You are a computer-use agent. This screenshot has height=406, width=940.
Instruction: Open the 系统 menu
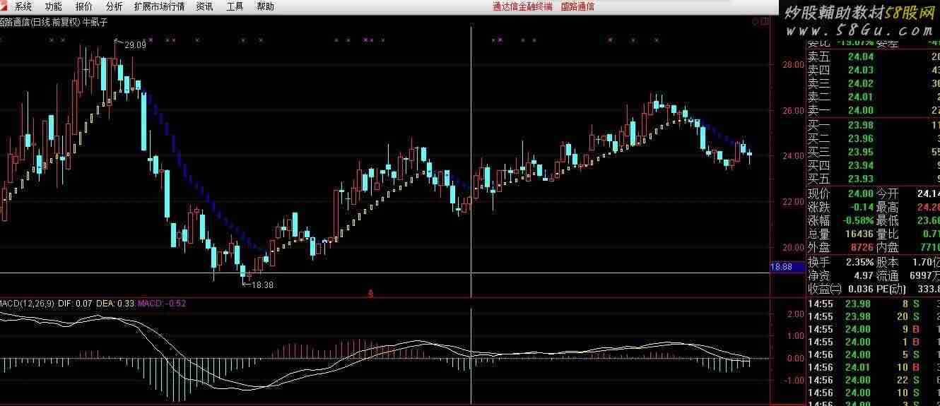[x=23, y=6]
